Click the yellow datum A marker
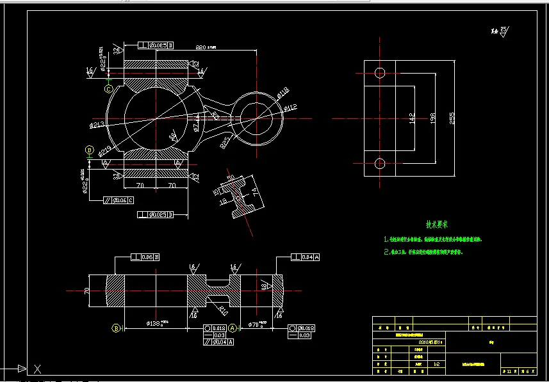 tap(233, 328)
